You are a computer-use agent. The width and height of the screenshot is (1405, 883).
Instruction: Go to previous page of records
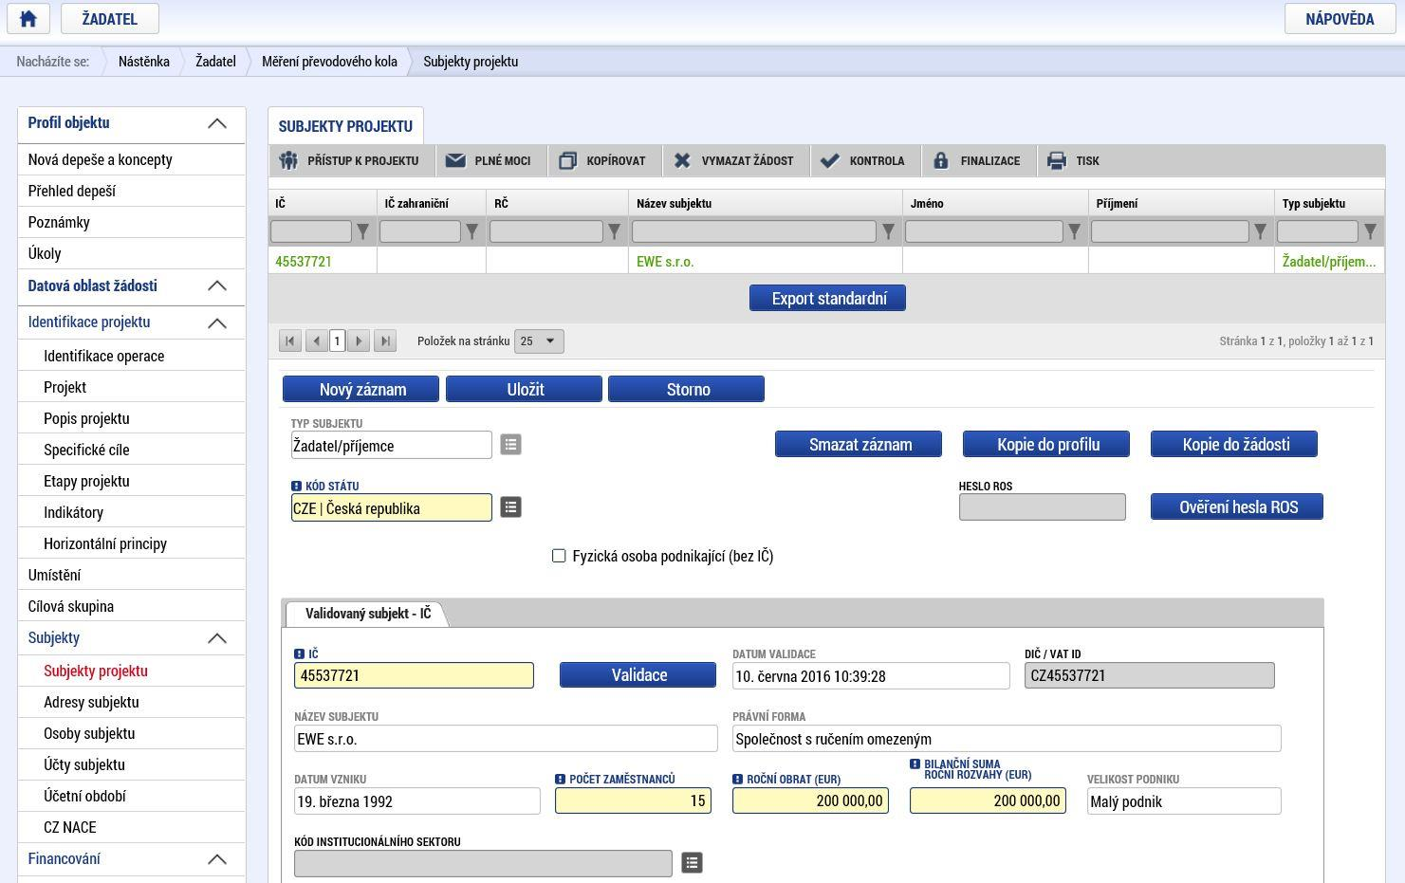pos(316,340)
